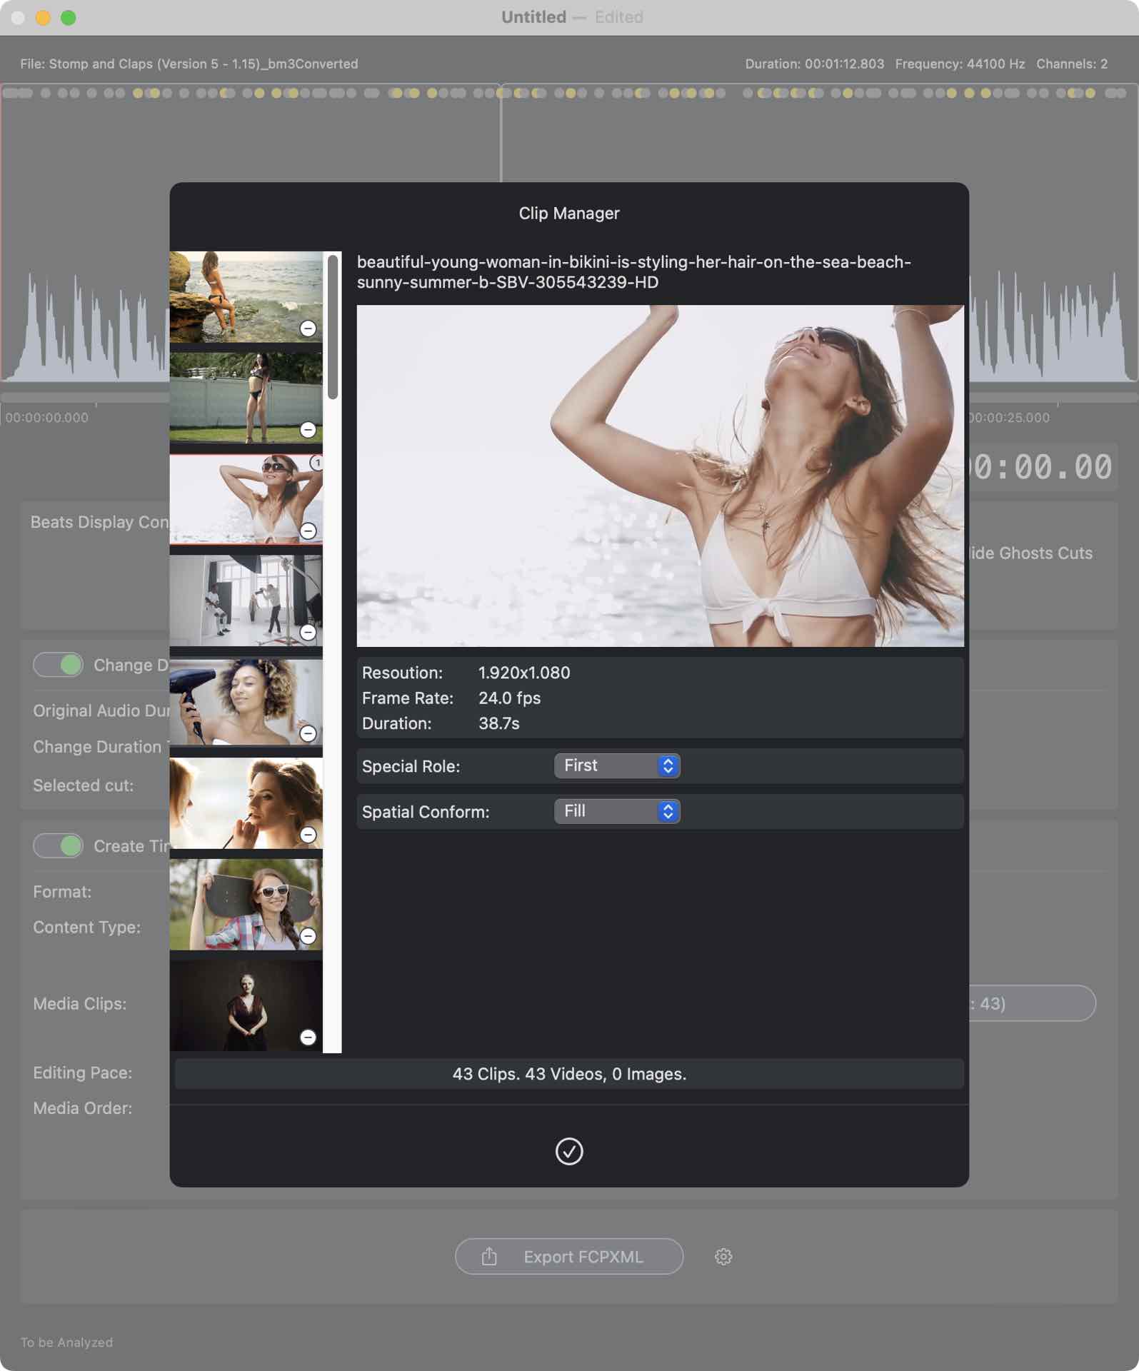Screen dimensions: 1139x1371
Task: Click the Frequency 44100 Hz label
Action: point(960,64)
